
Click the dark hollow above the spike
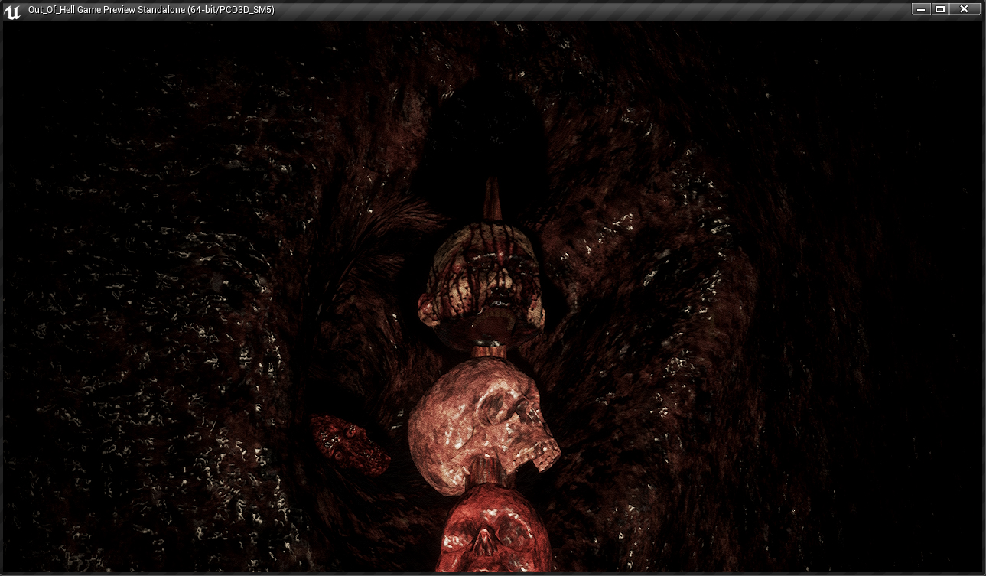pos(490,122)
